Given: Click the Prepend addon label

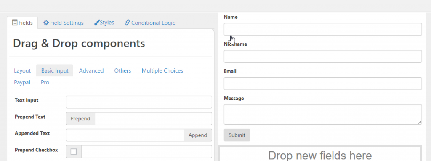Looking at the screenshot, I should [x=80, y=119].
